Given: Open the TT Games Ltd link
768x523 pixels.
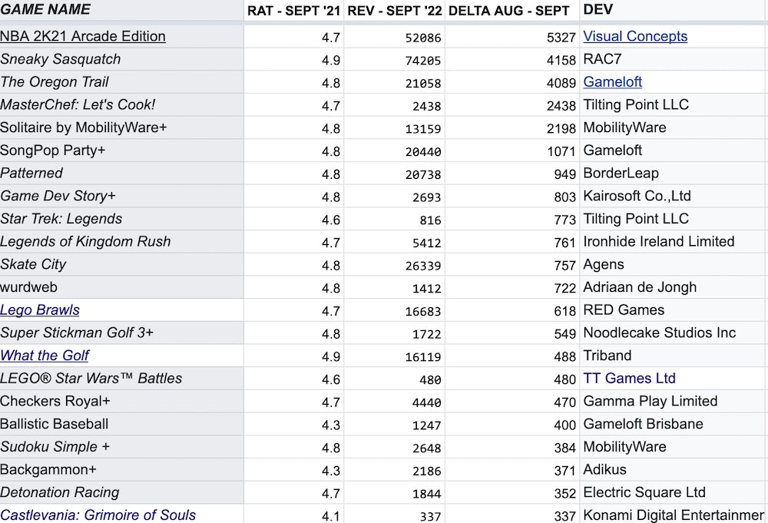Looking at the screenshot, I should point(629,379).
